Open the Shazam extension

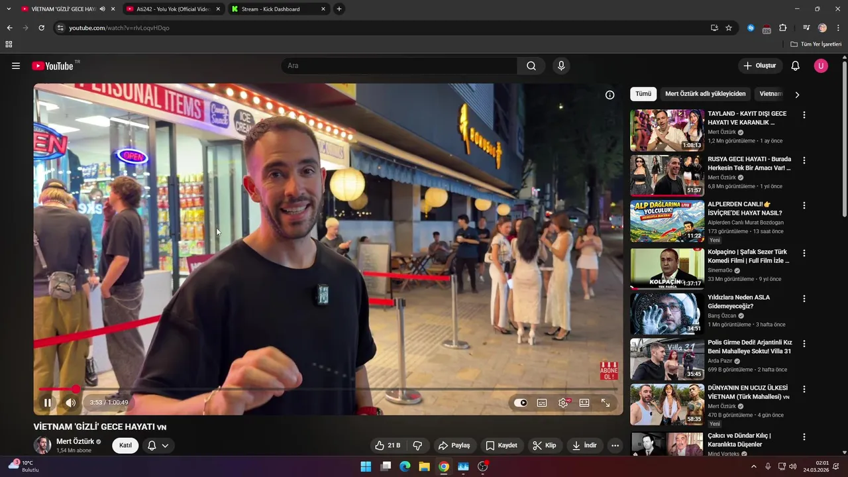[751, 28]
